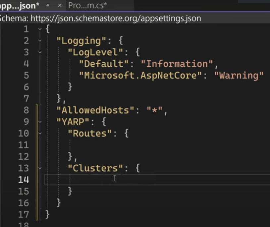This screenshot has width=270, height=227.
Task: Click line number 4 in the gutter
Action: (x=26, y=64)
